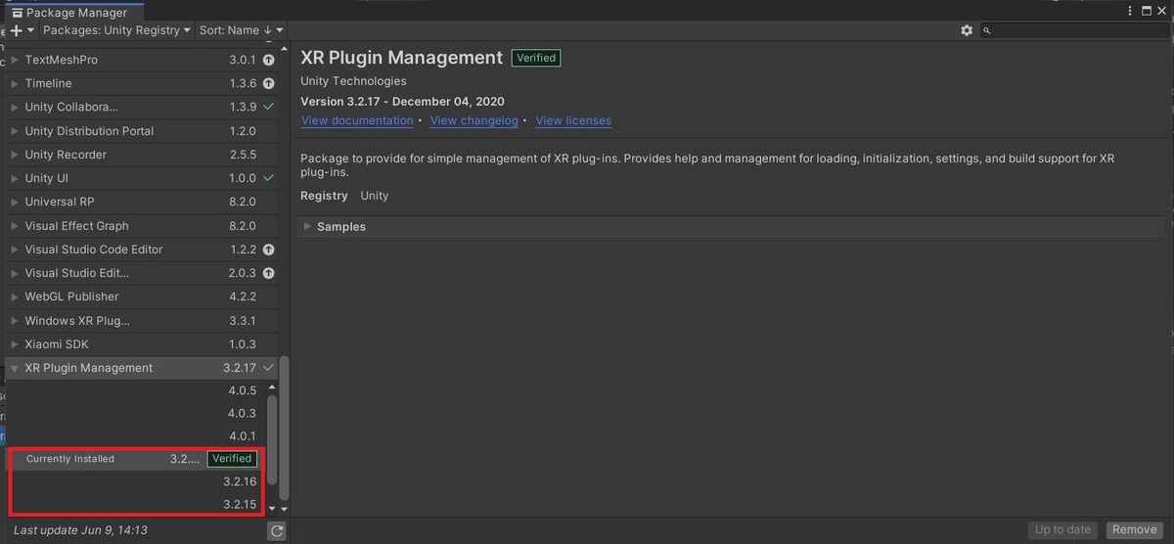Open the View licenses link
The height and width of the screenshot is (544, 1174).
tap(573, 120)
